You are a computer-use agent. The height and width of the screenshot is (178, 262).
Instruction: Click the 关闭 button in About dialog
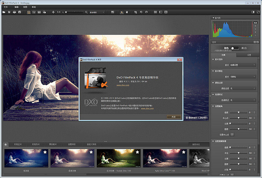tap(174, 117)
